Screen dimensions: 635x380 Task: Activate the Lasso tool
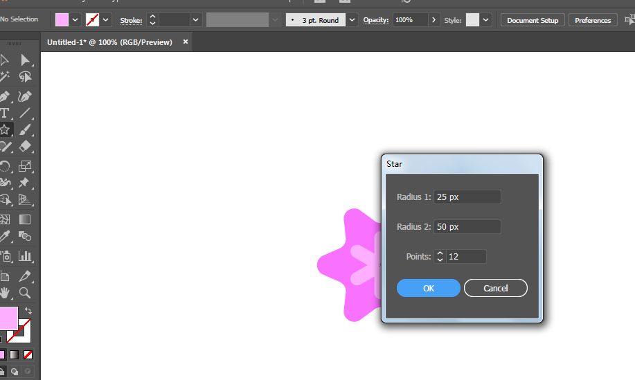25,77
